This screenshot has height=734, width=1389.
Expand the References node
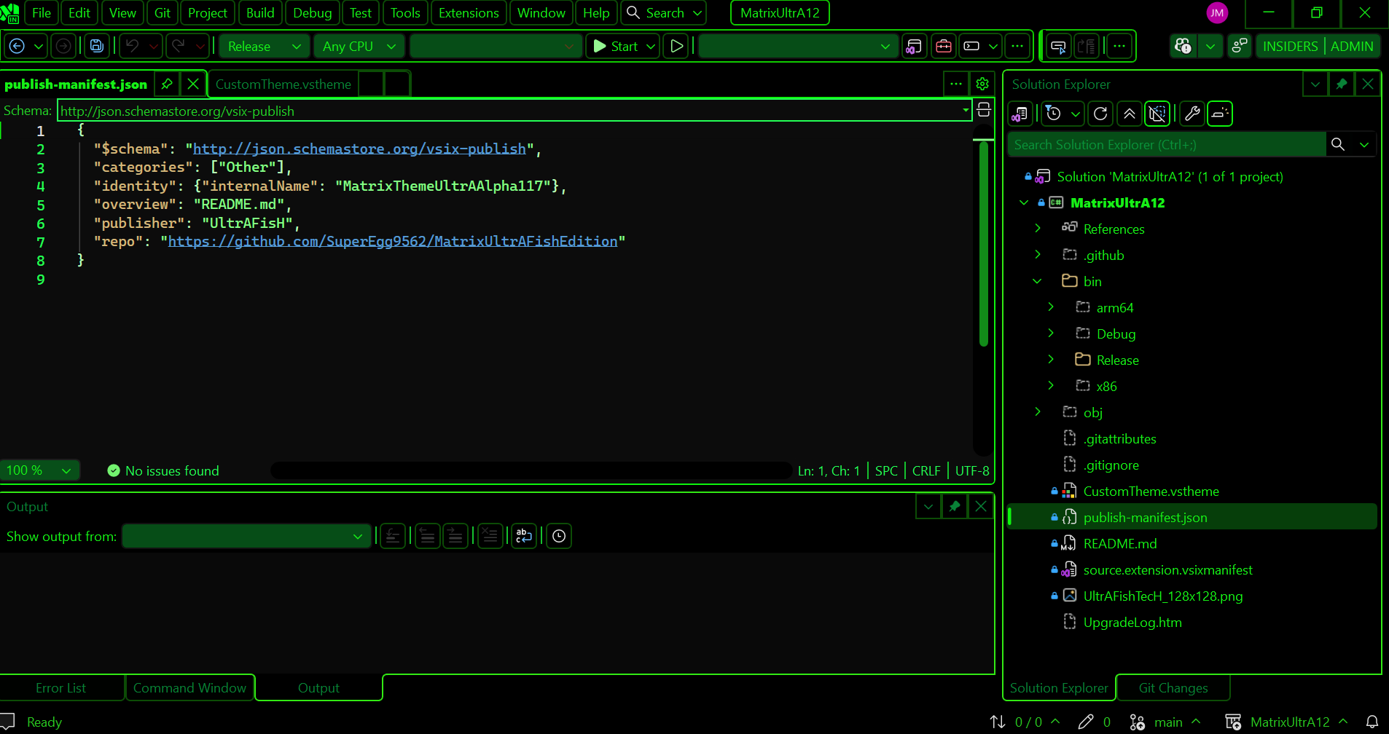tap(1037, 229)
